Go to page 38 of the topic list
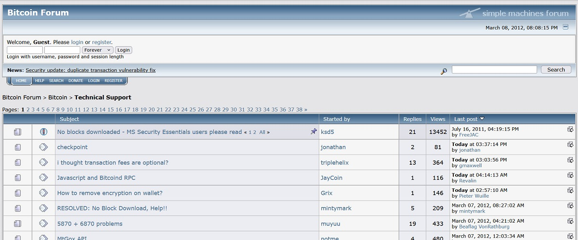The height and width of the screenshot is (240, 578). click(x=299, y=110)
